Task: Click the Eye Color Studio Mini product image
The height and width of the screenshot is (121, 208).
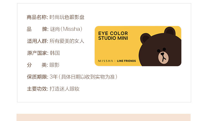Action: pos(138,46)
